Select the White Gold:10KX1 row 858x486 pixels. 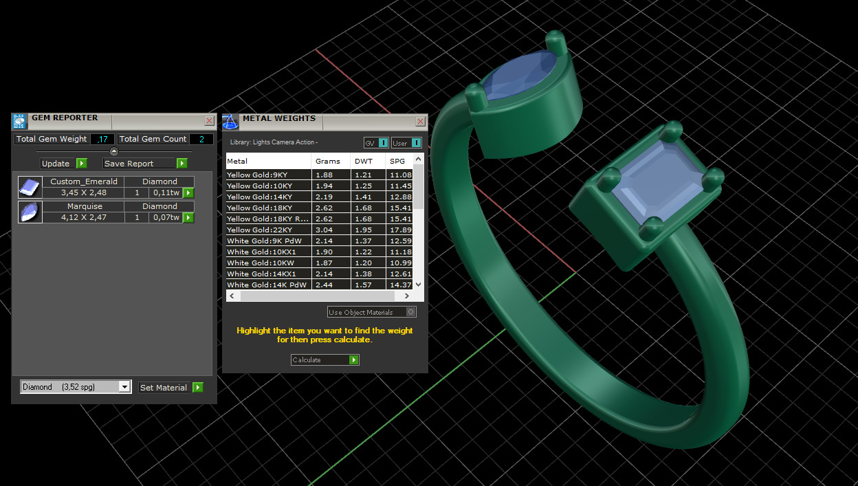pos(320,252)
